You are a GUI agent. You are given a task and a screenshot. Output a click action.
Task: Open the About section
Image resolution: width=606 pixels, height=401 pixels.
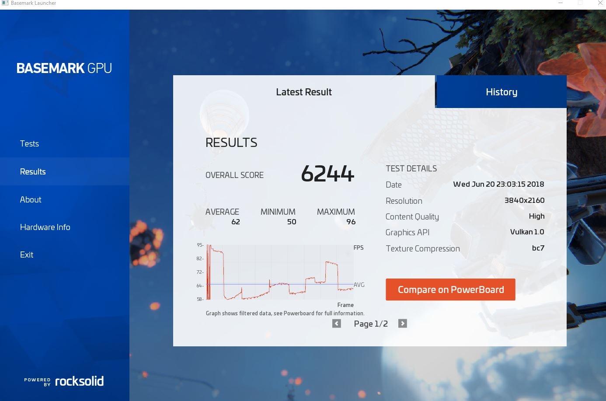pyautogui.click(x=65, y=199)
